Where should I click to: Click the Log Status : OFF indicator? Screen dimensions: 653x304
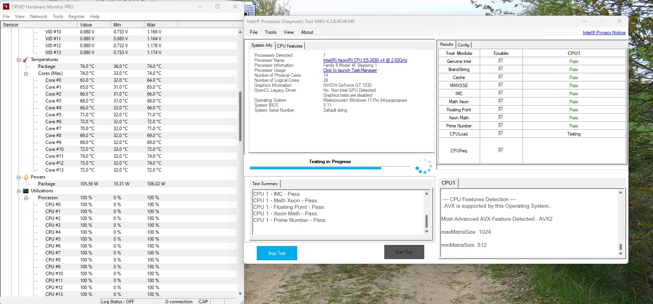(x=117, y=301)
